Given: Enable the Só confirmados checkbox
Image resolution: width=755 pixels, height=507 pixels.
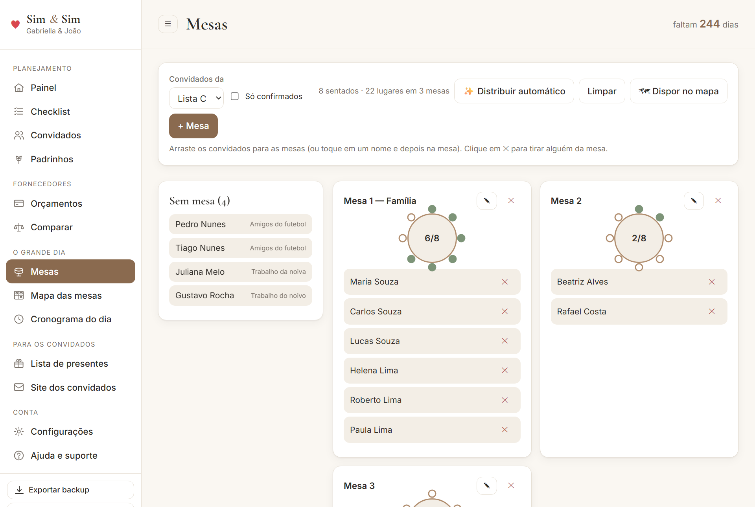Looking at the screenshot, I should point(235,96).
